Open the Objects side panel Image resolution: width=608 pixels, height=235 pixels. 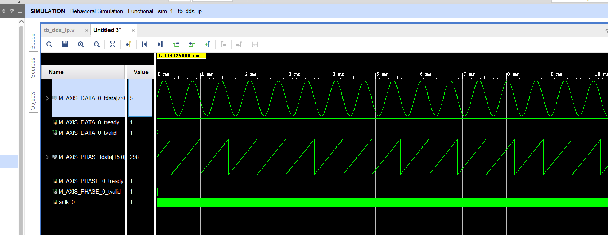[33, 101]
